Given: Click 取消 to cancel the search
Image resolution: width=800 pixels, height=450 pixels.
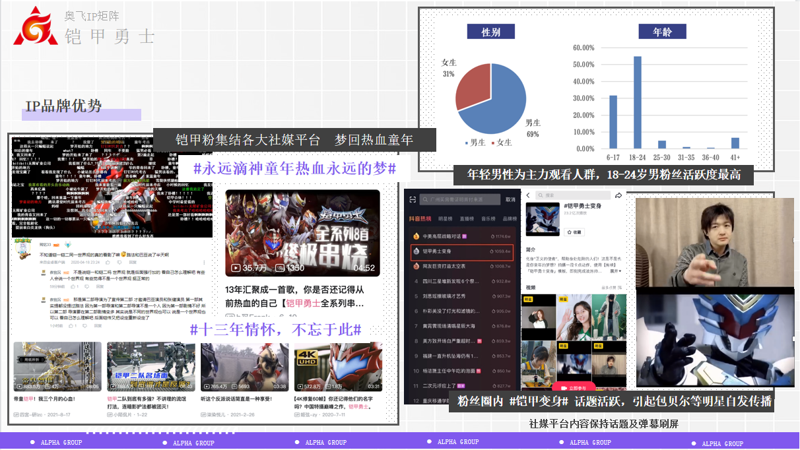Looking at the screenshot, I should pos(510,199).
